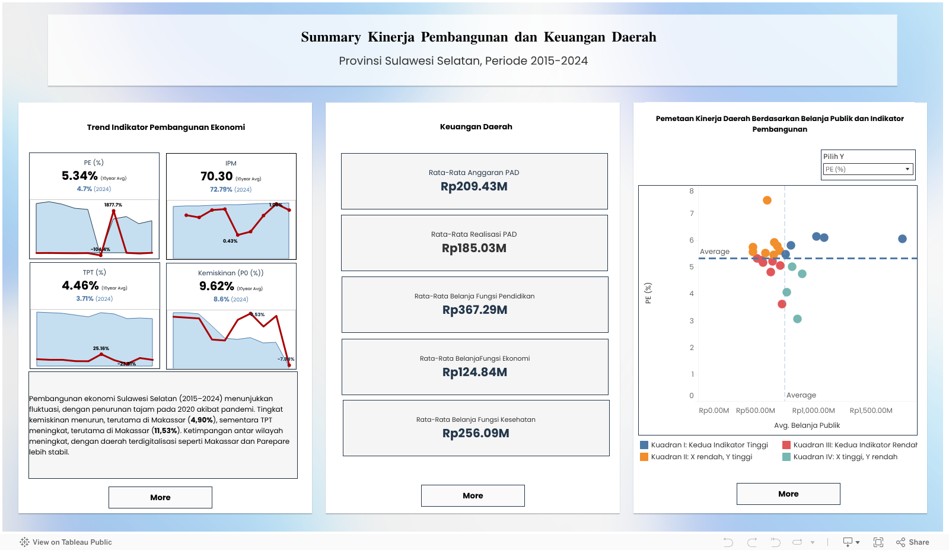949x550 pixels.
Task: Click the IPM trend chart thumbnail
Action: (x=231, y=229)
